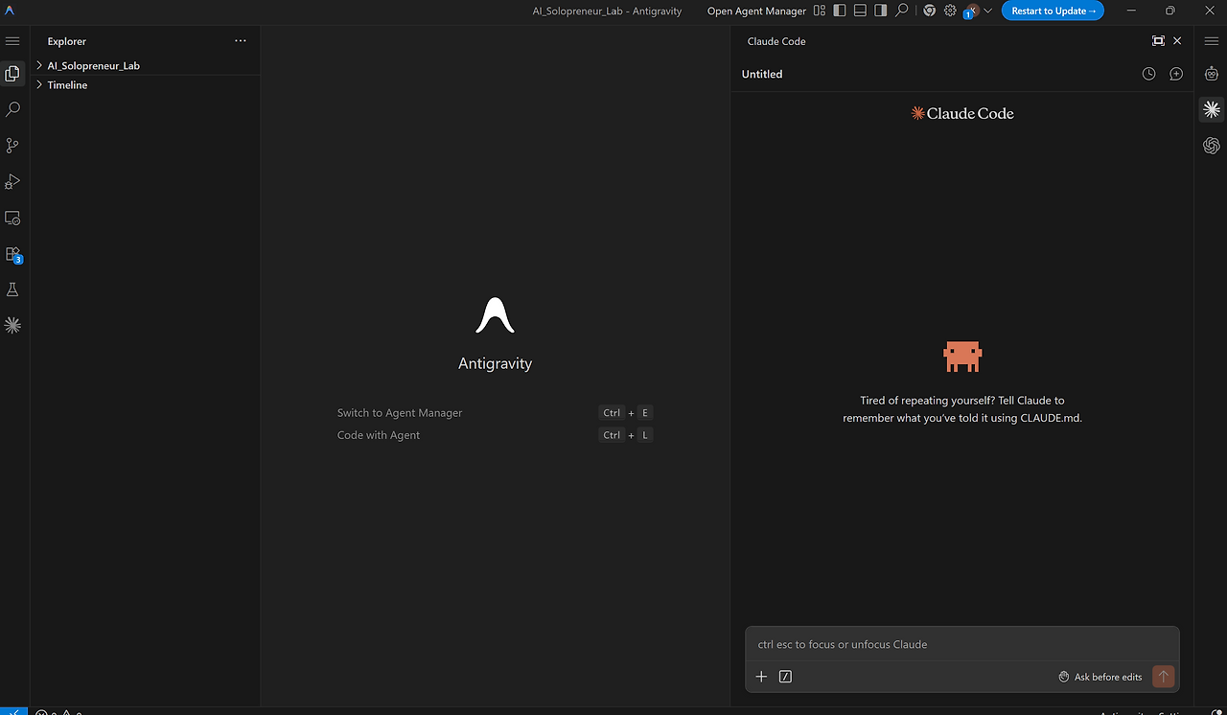Open the robot agent icon in the right sidebar
Viewport: 1227px width, 715px height.
pos(1212,74)
